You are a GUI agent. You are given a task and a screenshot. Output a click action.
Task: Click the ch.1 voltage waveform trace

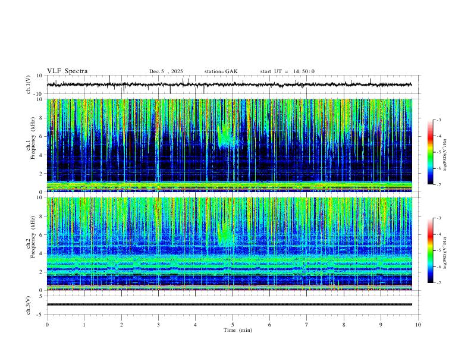tap(229, 84)
